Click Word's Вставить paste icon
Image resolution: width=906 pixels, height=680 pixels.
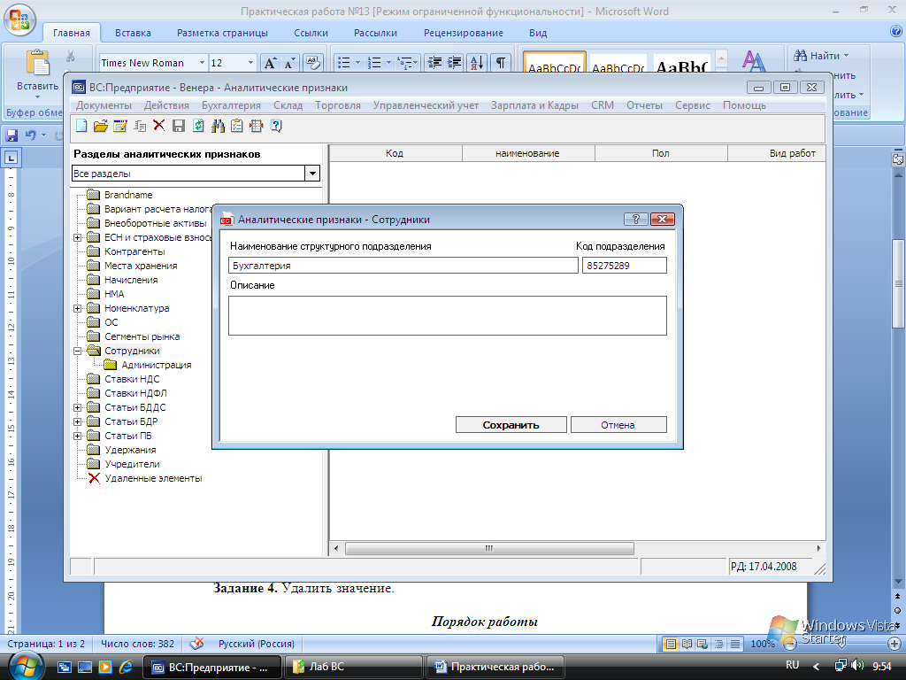pos(37,63)
